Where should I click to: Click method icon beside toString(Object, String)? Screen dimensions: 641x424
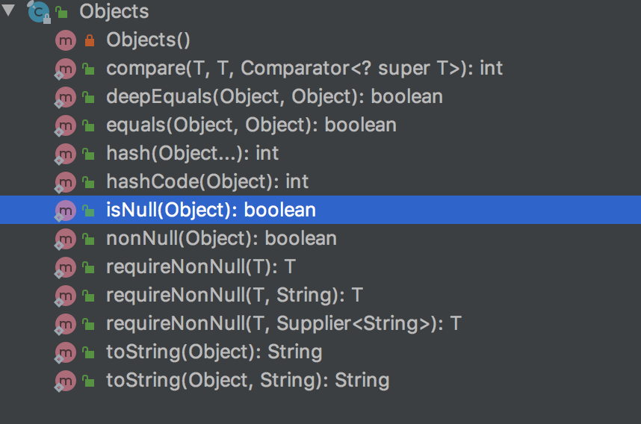click(66, 381)
